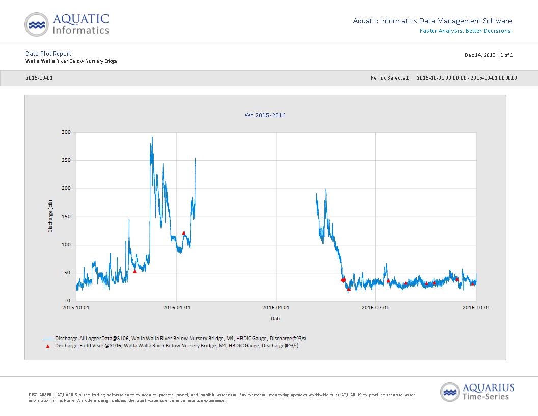Select 'Walla Walla River Below Nursery Bridge' subtitle
The image size is (538, 416).
(71, 61)
